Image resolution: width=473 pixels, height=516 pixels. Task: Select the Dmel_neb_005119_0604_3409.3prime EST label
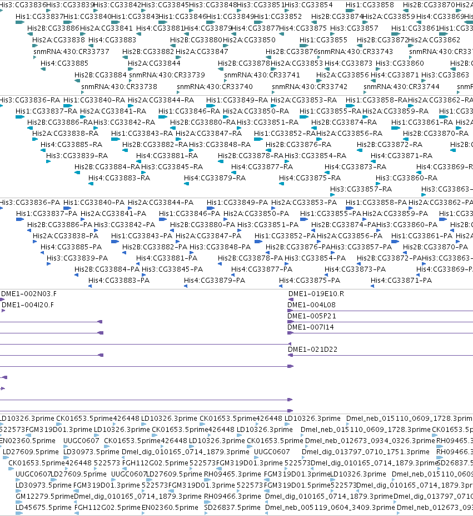coord(330,508)
